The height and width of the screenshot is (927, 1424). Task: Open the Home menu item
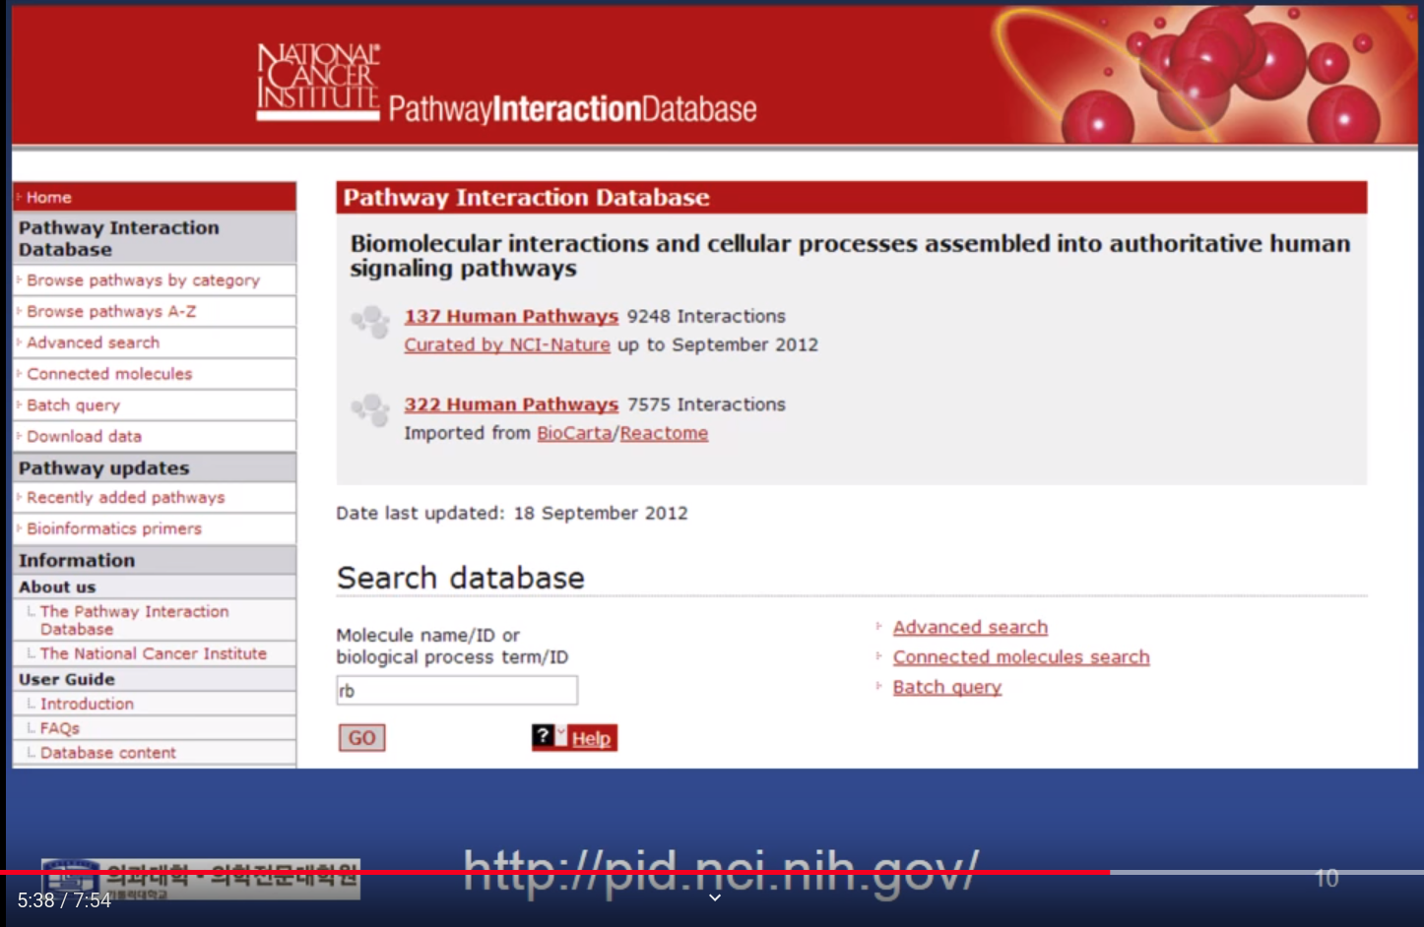pos(155,197)
